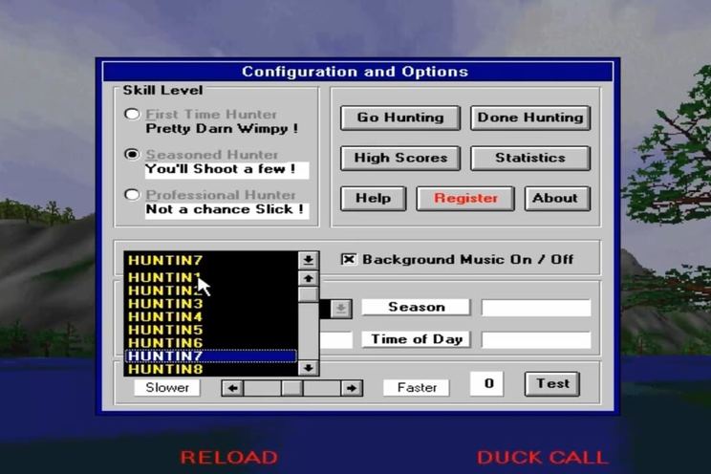The height and width of the screenshot is (474, 711).
Task: Click the Configuration and Options title bar
Action: tap(357, 72)
